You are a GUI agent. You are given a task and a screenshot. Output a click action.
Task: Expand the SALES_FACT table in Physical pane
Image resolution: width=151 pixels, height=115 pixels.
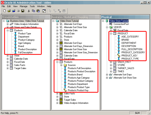point(111,62)
